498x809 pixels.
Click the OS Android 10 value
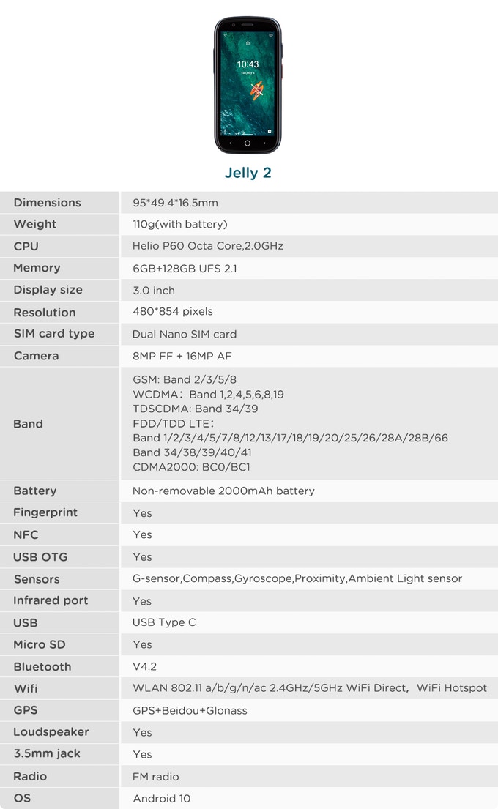point(161,798)
